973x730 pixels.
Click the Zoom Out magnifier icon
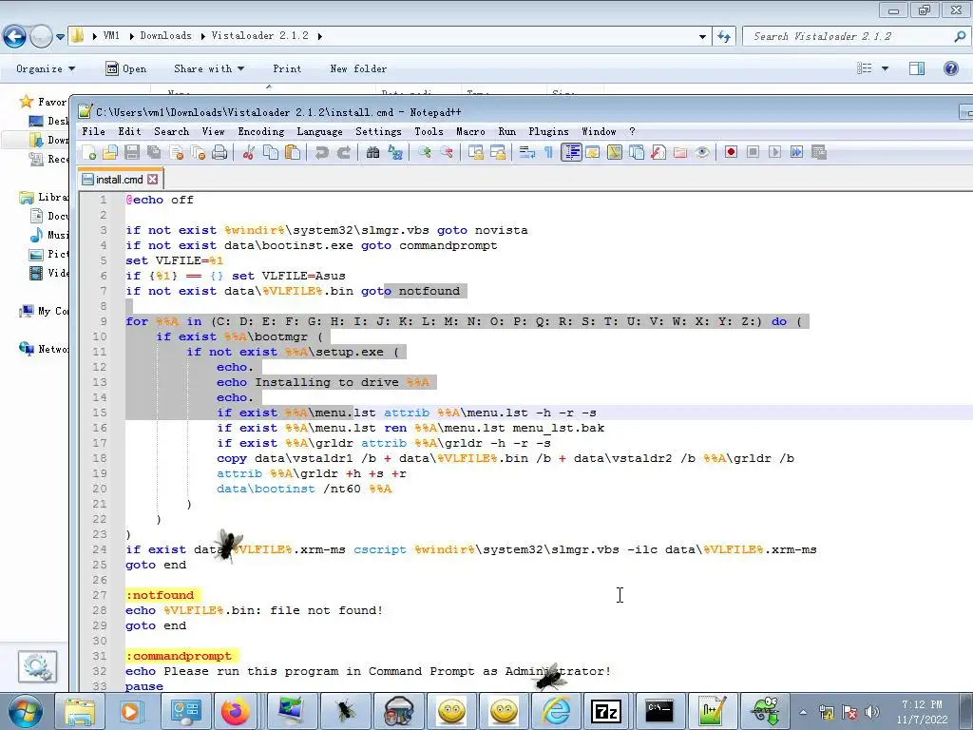[447, 152]
